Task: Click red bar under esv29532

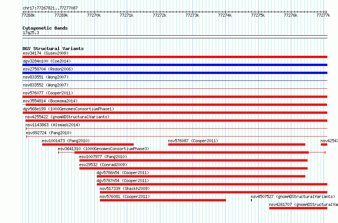Action: click(193, 168)
